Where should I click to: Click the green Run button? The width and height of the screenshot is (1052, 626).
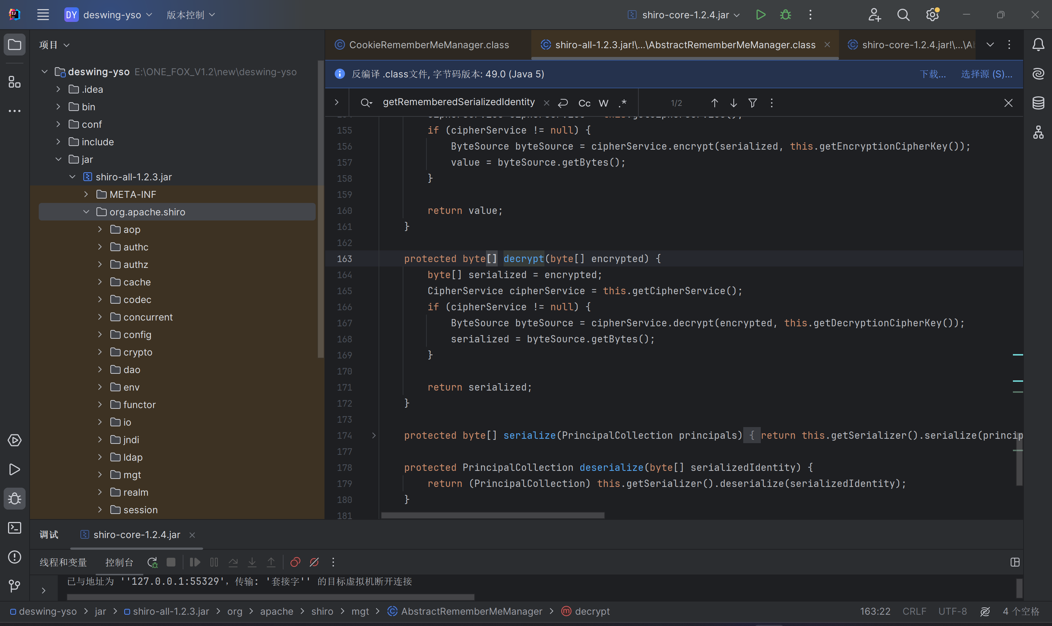[760, 15]
